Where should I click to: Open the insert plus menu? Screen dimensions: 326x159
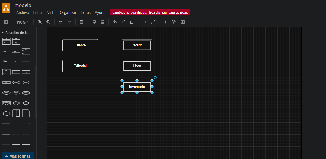tap(165, 22)
